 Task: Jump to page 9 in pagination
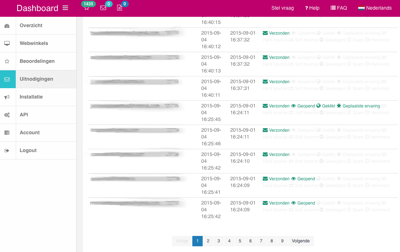point(282,241)
